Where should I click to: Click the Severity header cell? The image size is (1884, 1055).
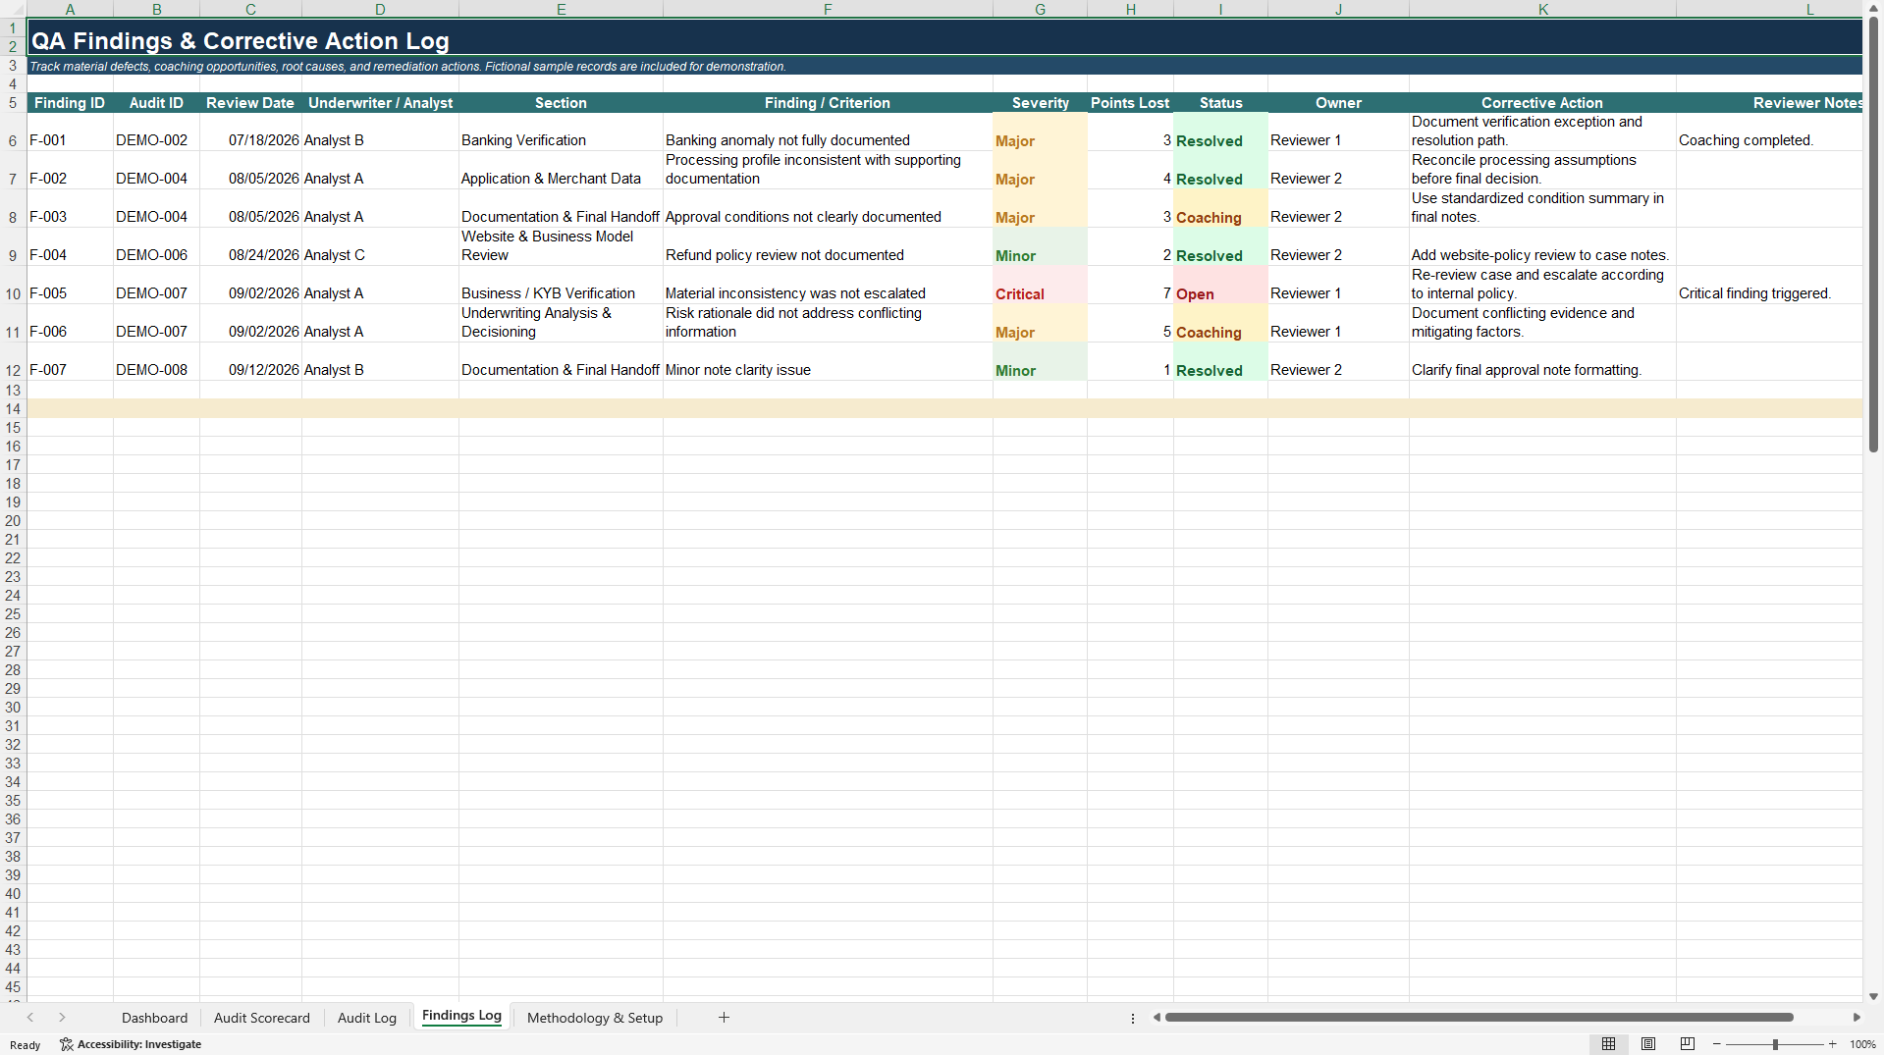tap(1040, 103)
